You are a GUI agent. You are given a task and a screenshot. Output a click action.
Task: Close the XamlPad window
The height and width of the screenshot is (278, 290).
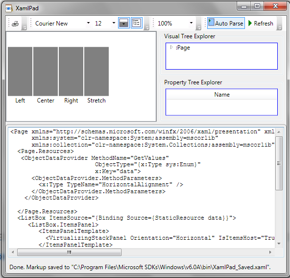coord(275,6)
